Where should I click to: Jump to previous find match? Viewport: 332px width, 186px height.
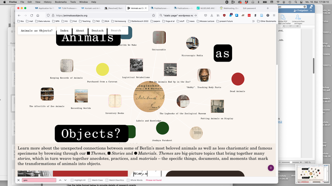click(60, 180)
